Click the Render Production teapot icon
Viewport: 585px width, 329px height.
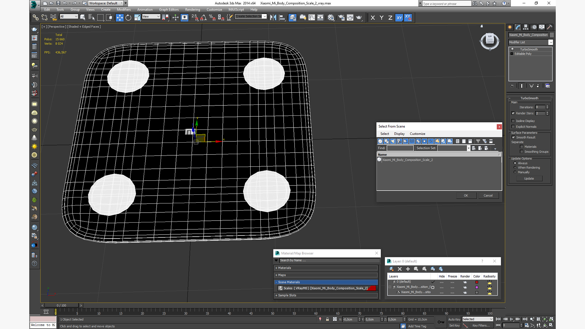pyautogui.click(x=359, y=17)
